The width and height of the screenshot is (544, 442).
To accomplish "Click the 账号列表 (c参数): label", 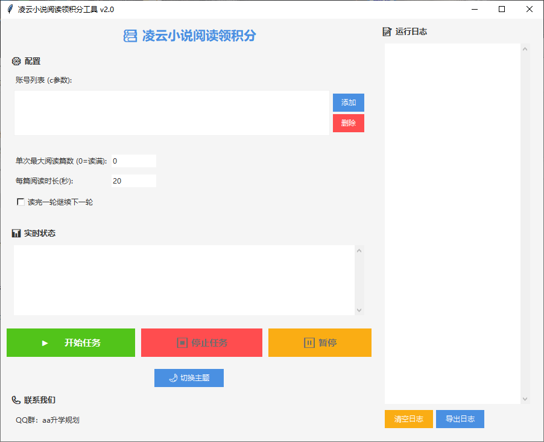I will (x=43, y=80).
